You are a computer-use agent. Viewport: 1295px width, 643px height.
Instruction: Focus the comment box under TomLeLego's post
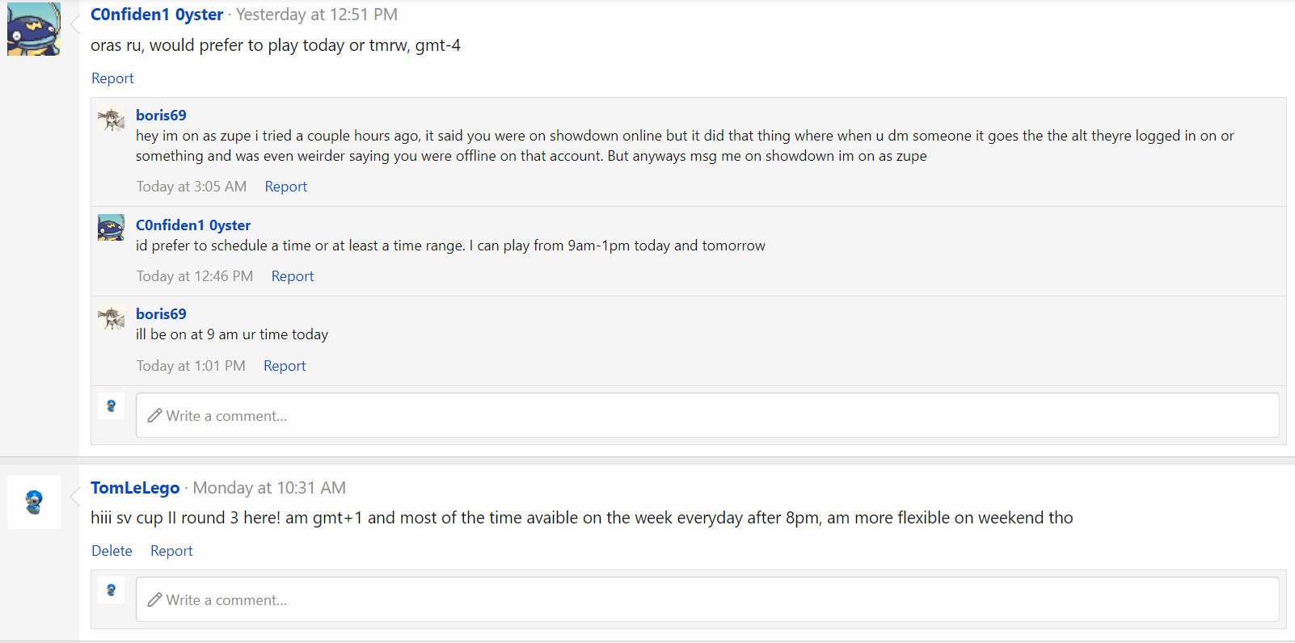pyautogui.click(x=707, y=599)
